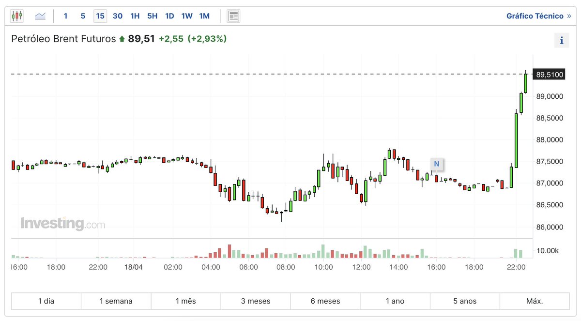The image size is (581, 321).
Task: Switch to the 1M interval
Action: [x=204, y=16]
